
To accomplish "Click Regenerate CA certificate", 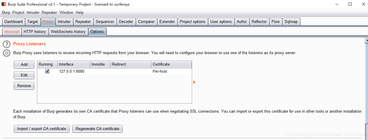I will (x=98, y=129).
